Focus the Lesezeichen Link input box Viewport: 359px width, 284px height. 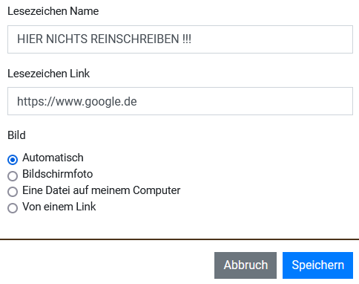(x=180, y=101)
